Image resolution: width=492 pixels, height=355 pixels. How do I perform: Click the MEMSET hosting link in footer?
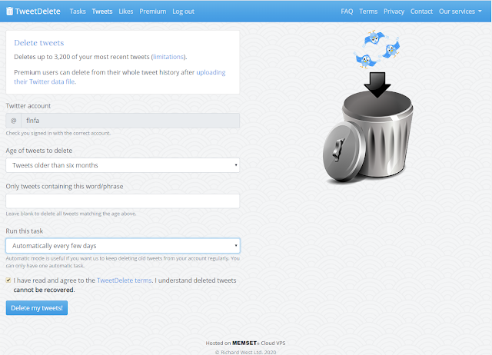coord(244,343)
